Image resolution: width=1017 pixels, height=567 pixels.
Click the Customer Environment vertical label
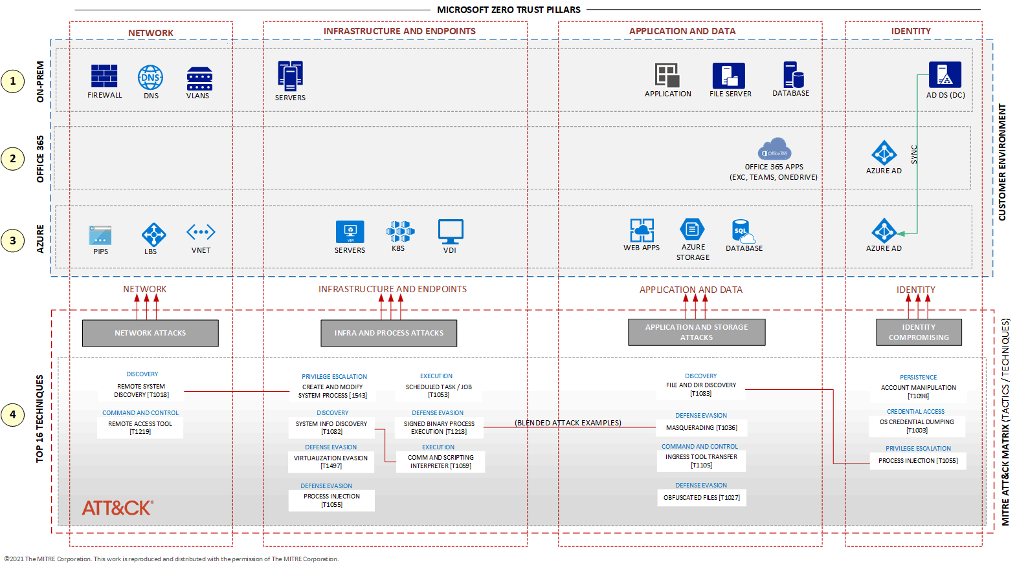pyautogui.click(x=1002, y=162)
